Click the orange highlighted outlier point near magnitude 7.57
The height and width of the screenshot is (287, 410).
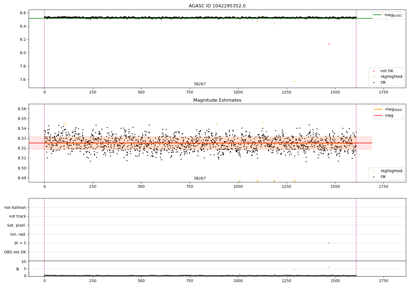294,81
